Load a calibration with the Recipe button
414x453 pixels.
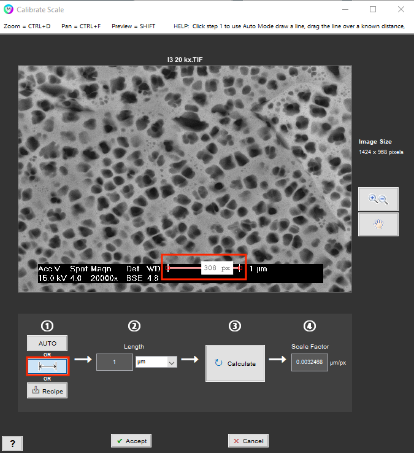tap(47, 390)
